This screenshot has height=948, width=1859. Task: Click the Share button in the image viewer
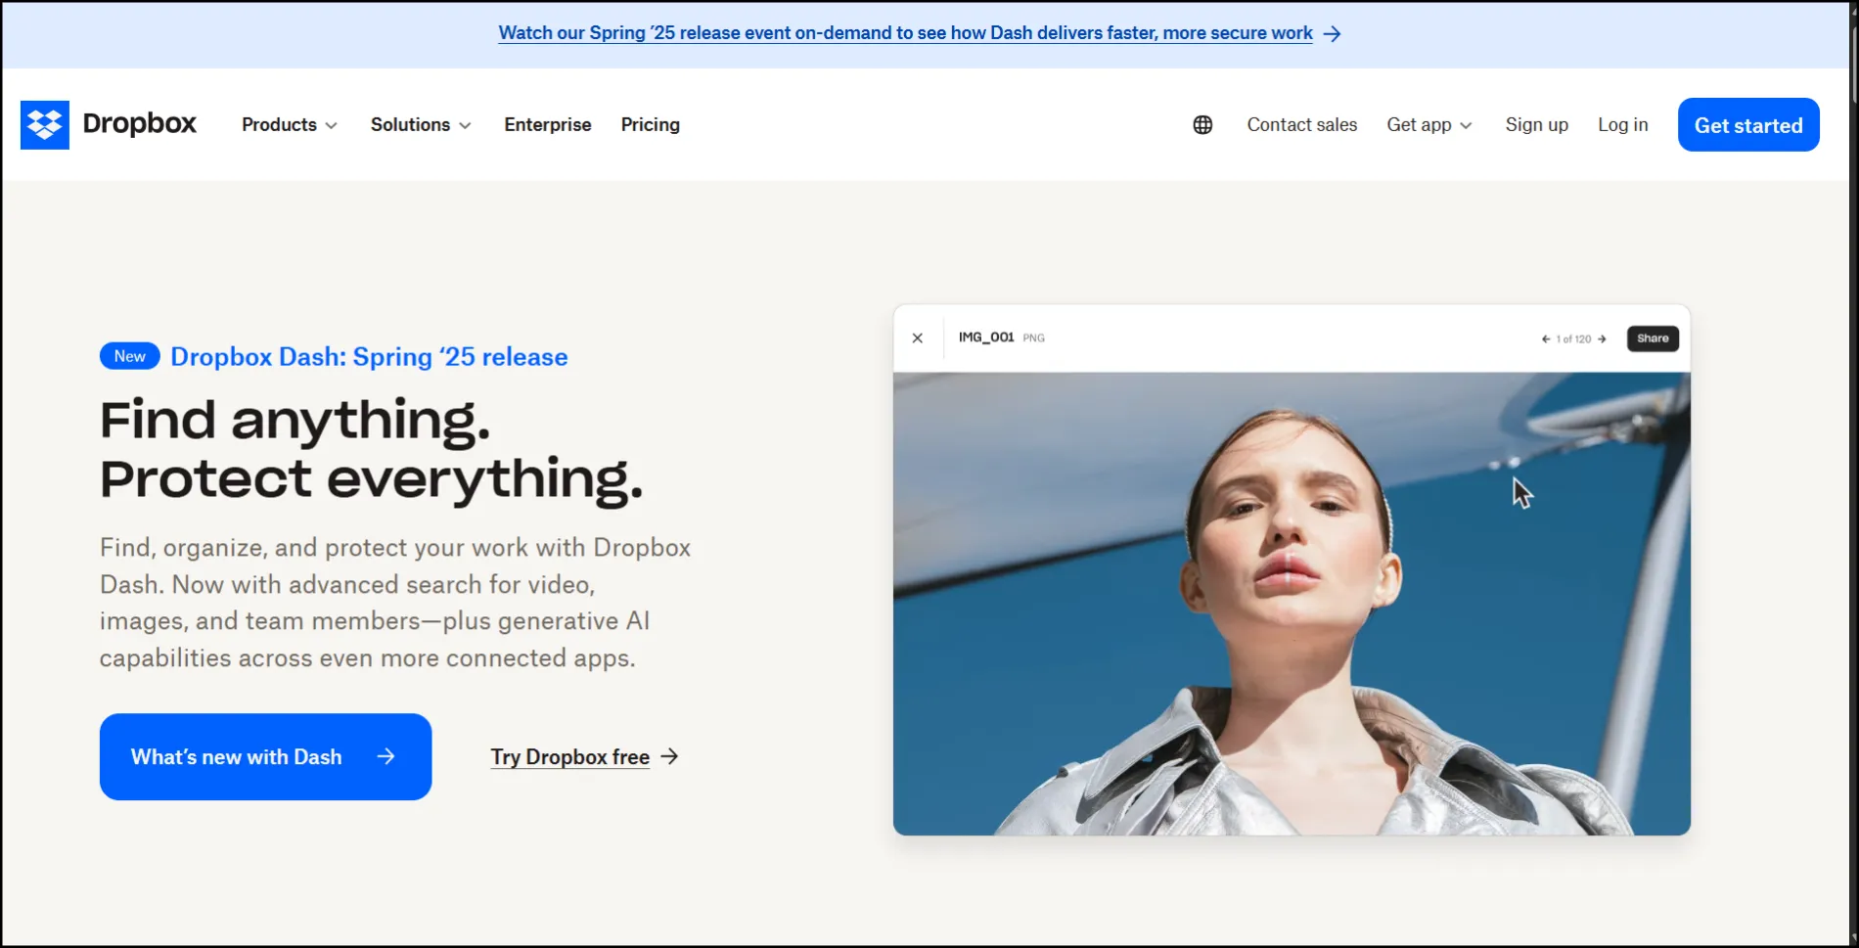pyautogui.click(x=1652, y=338)
